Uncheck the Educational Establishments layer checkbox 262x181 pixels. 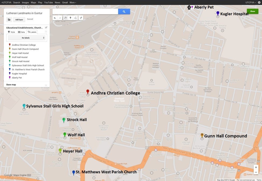tap(46, 27)
